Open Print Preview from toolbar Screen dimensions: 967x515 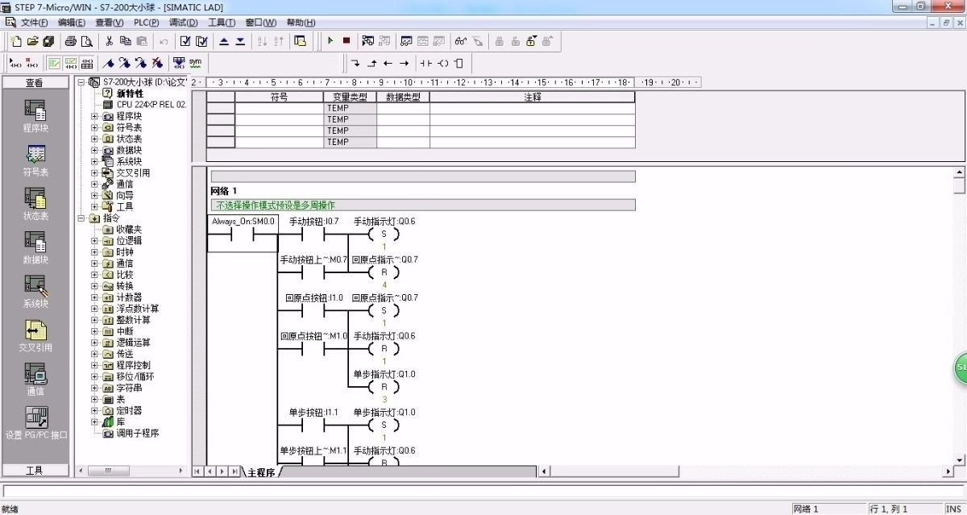click(x=86, y=41)
